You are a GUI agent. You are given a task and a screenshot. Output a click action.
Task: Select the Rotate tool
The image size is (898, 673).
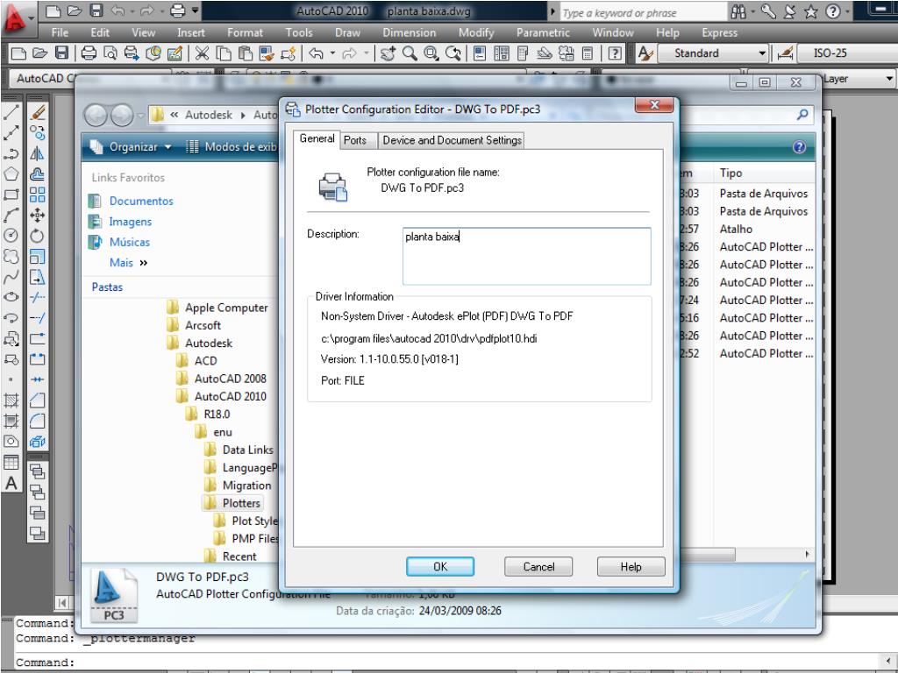tap(37, 235)
